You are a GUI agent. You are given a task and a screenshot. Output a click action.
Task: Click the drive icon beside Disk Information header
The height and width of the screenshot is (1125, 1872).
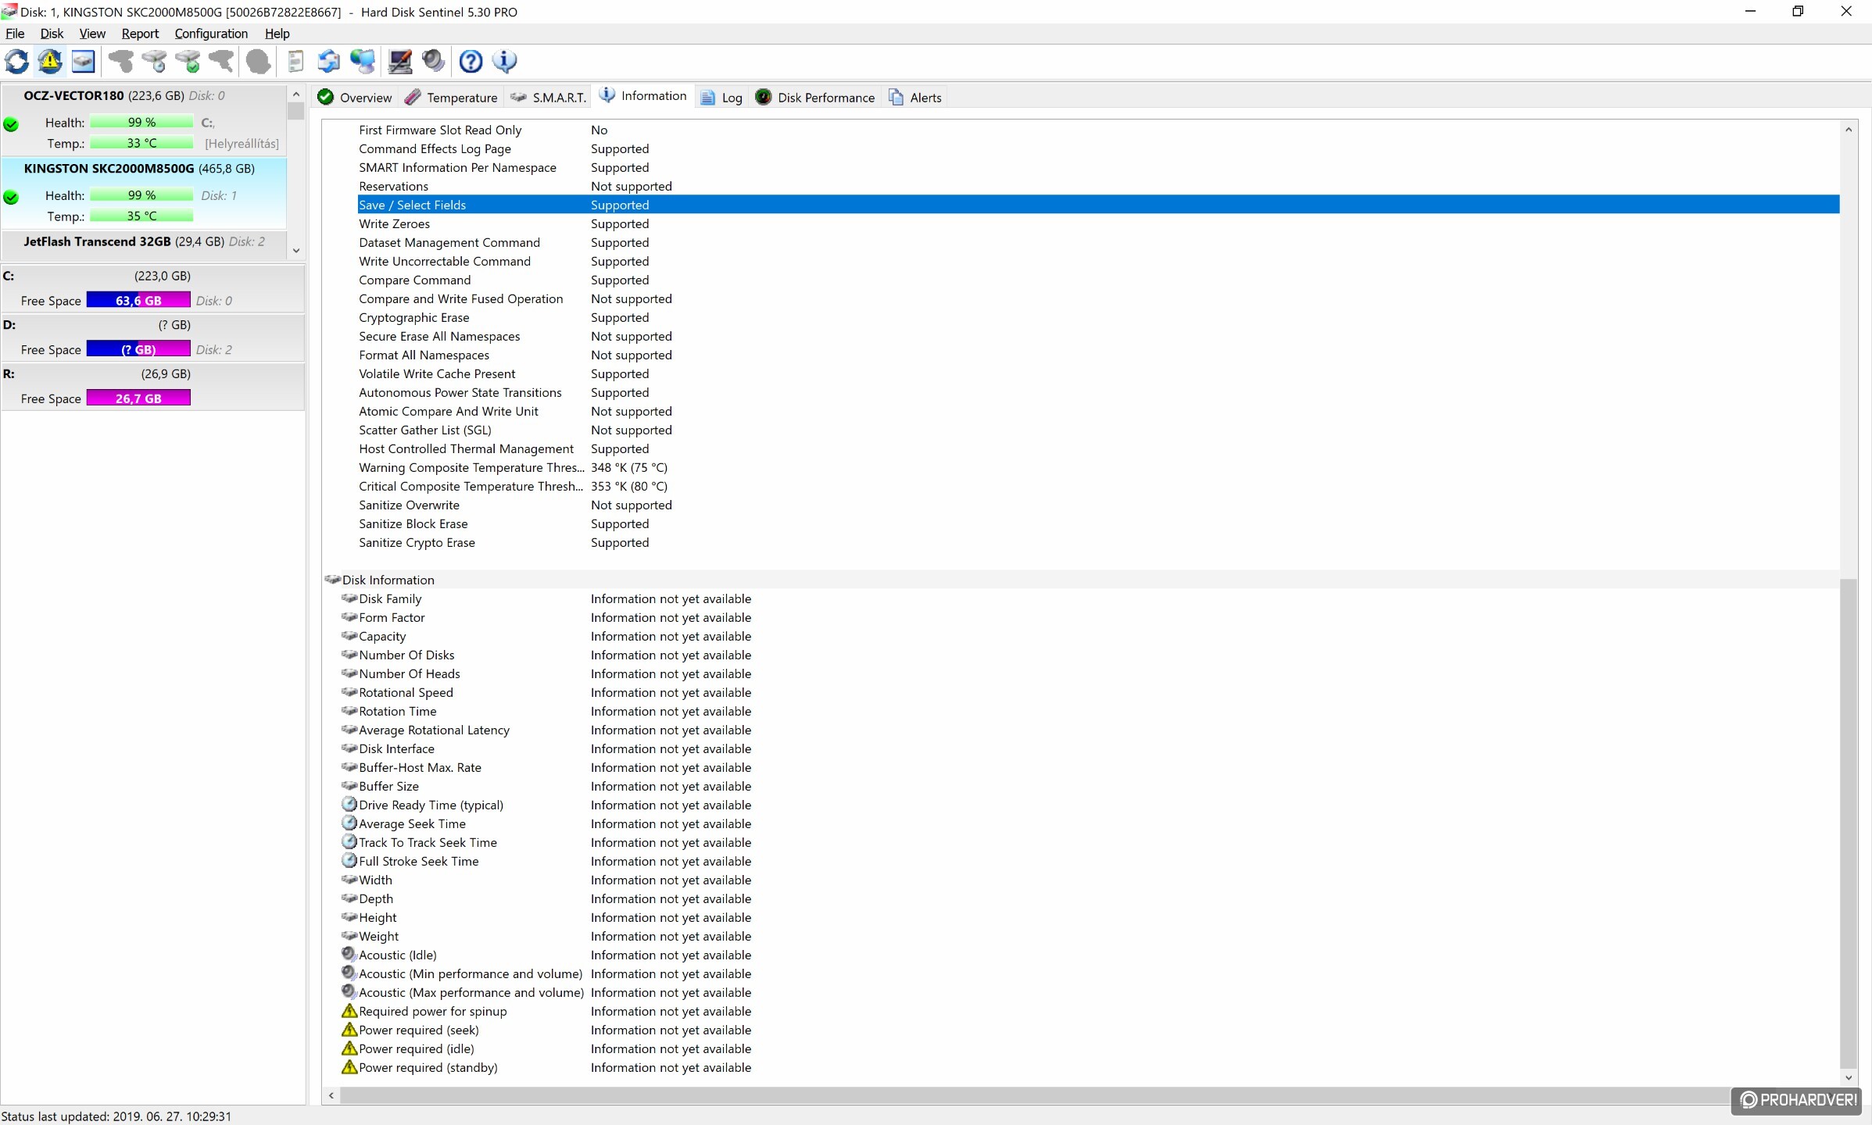[333, 580]
